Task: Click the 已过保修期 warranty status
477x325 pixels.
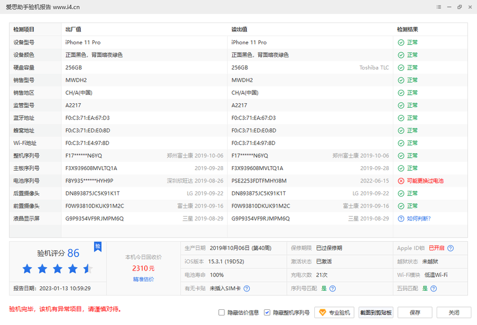Action: pos(329,248)
